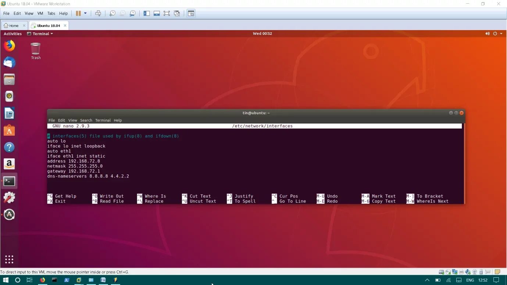This screenshot has height=285, width=507.
Task: Open VMware View menu
Action: (29, 13)
